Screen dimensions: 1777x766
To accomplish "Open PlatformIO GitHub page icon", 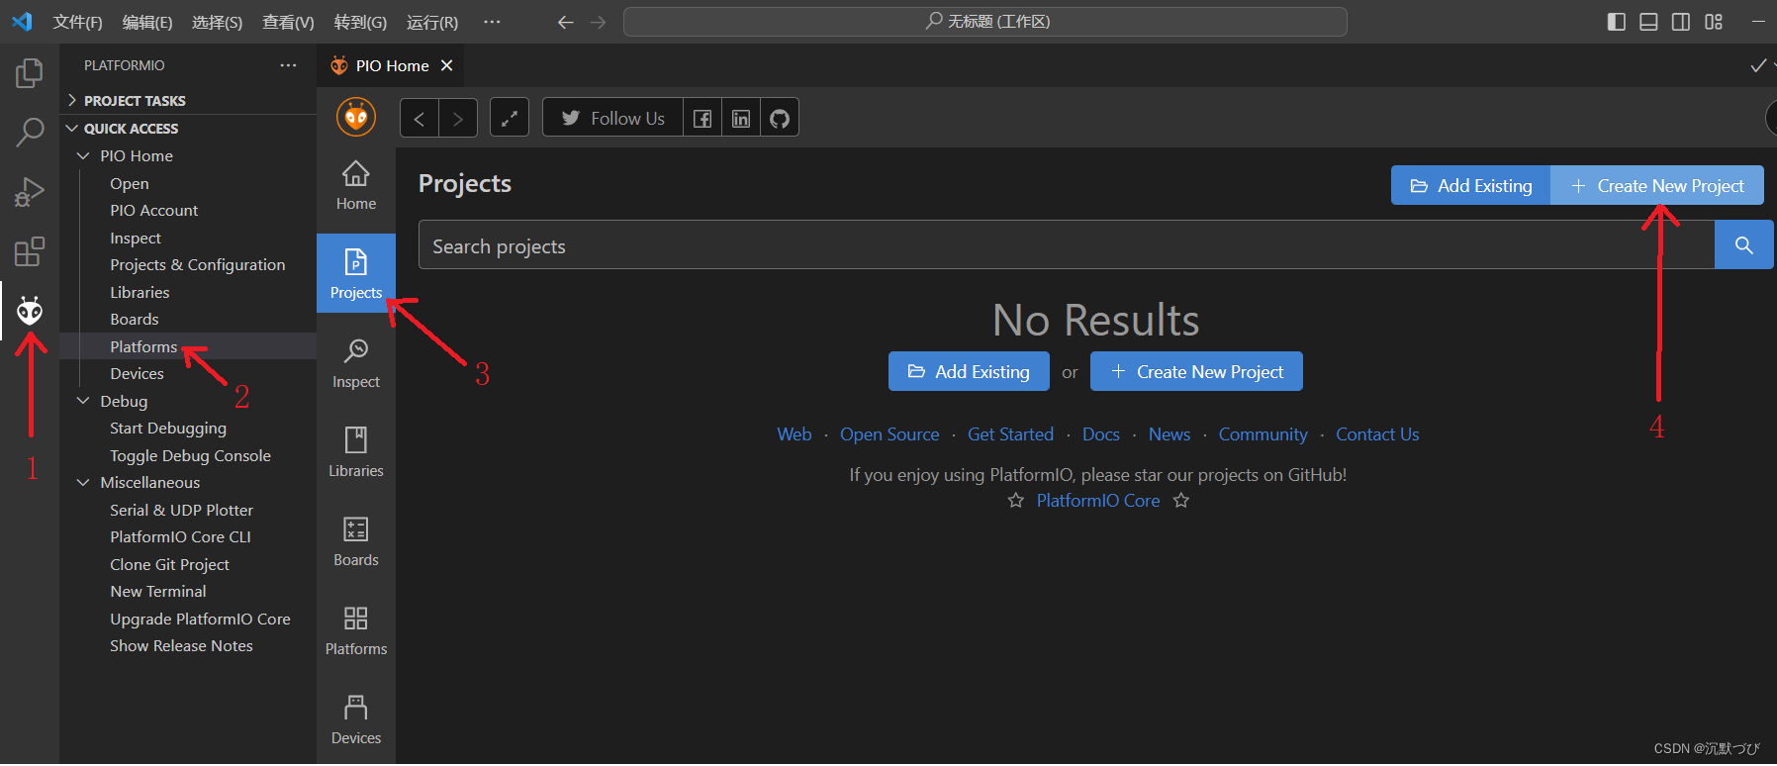I will click(x=780, y=119).
